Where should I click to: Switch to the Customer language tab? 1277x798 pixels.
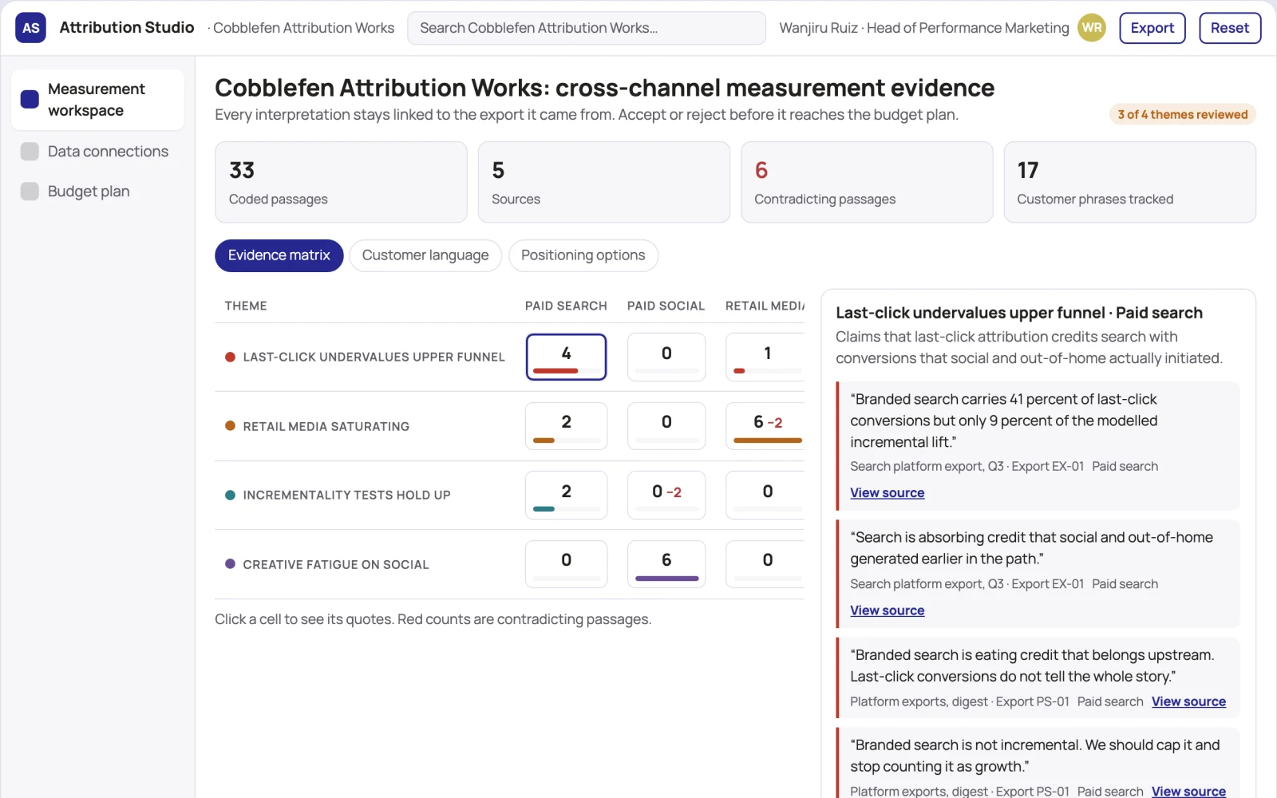click(425, 255)
